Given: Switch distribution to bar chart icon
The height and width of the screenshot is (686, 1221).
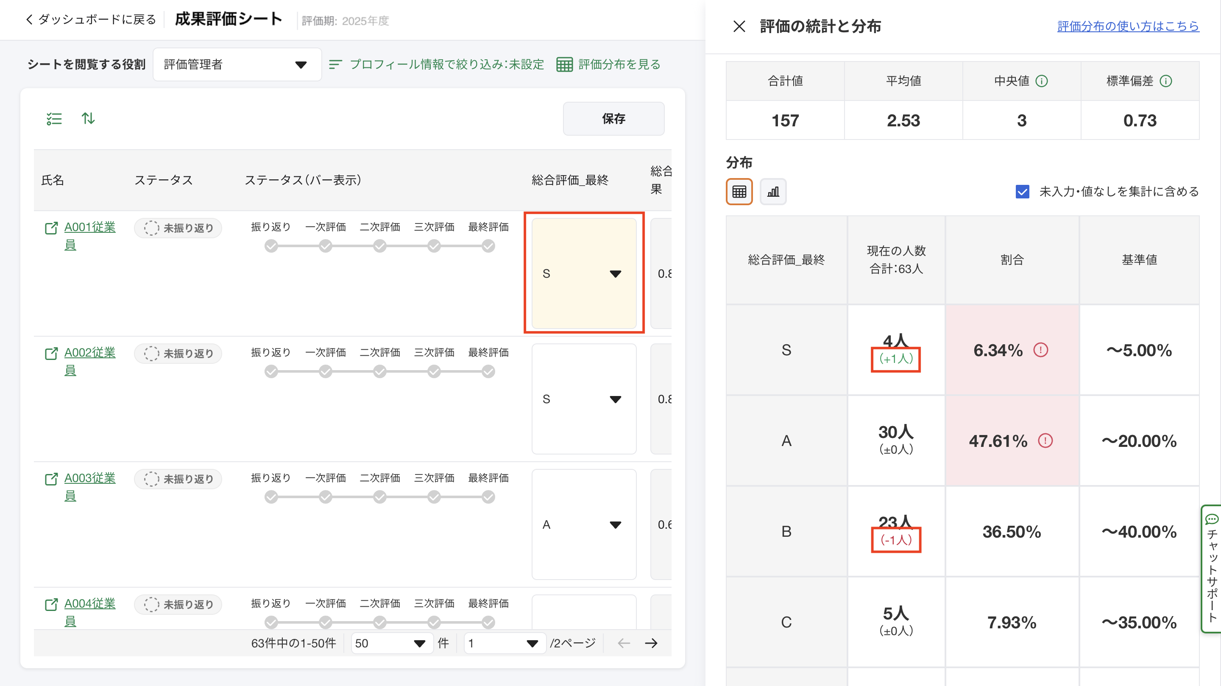Looking at the screenshot, I should [x=772, y=192].
